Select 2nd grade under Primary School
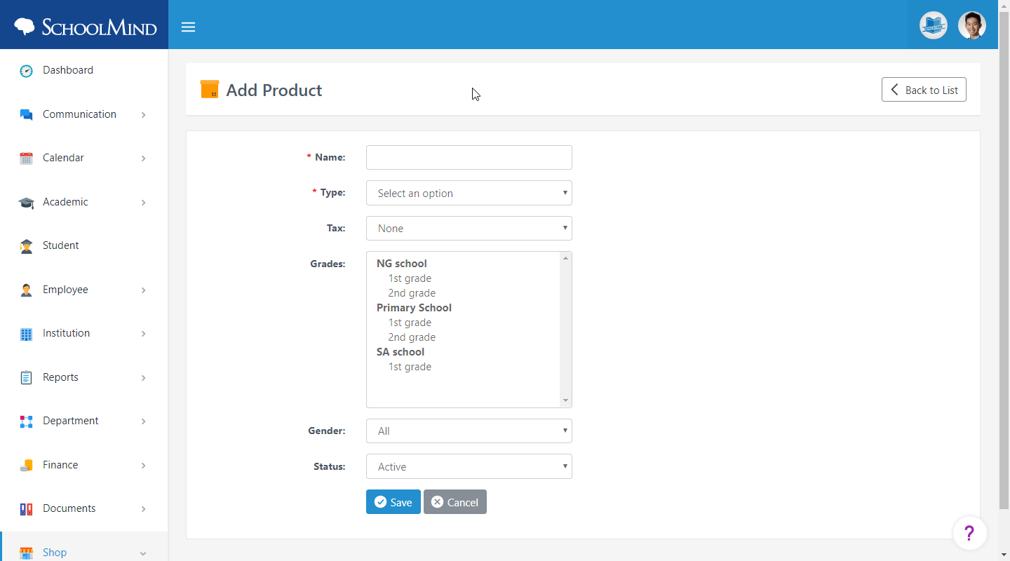1010x561 pixels. pos(412,337)
